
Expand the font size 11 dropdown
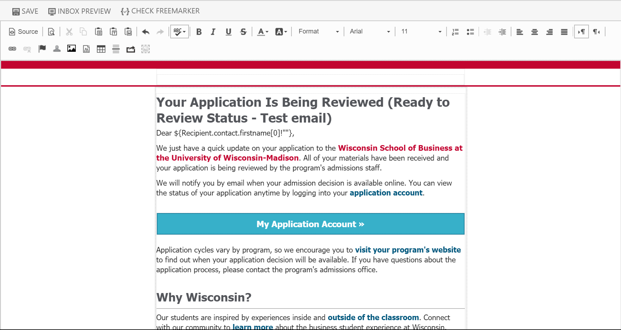click(x=421, y=32)
